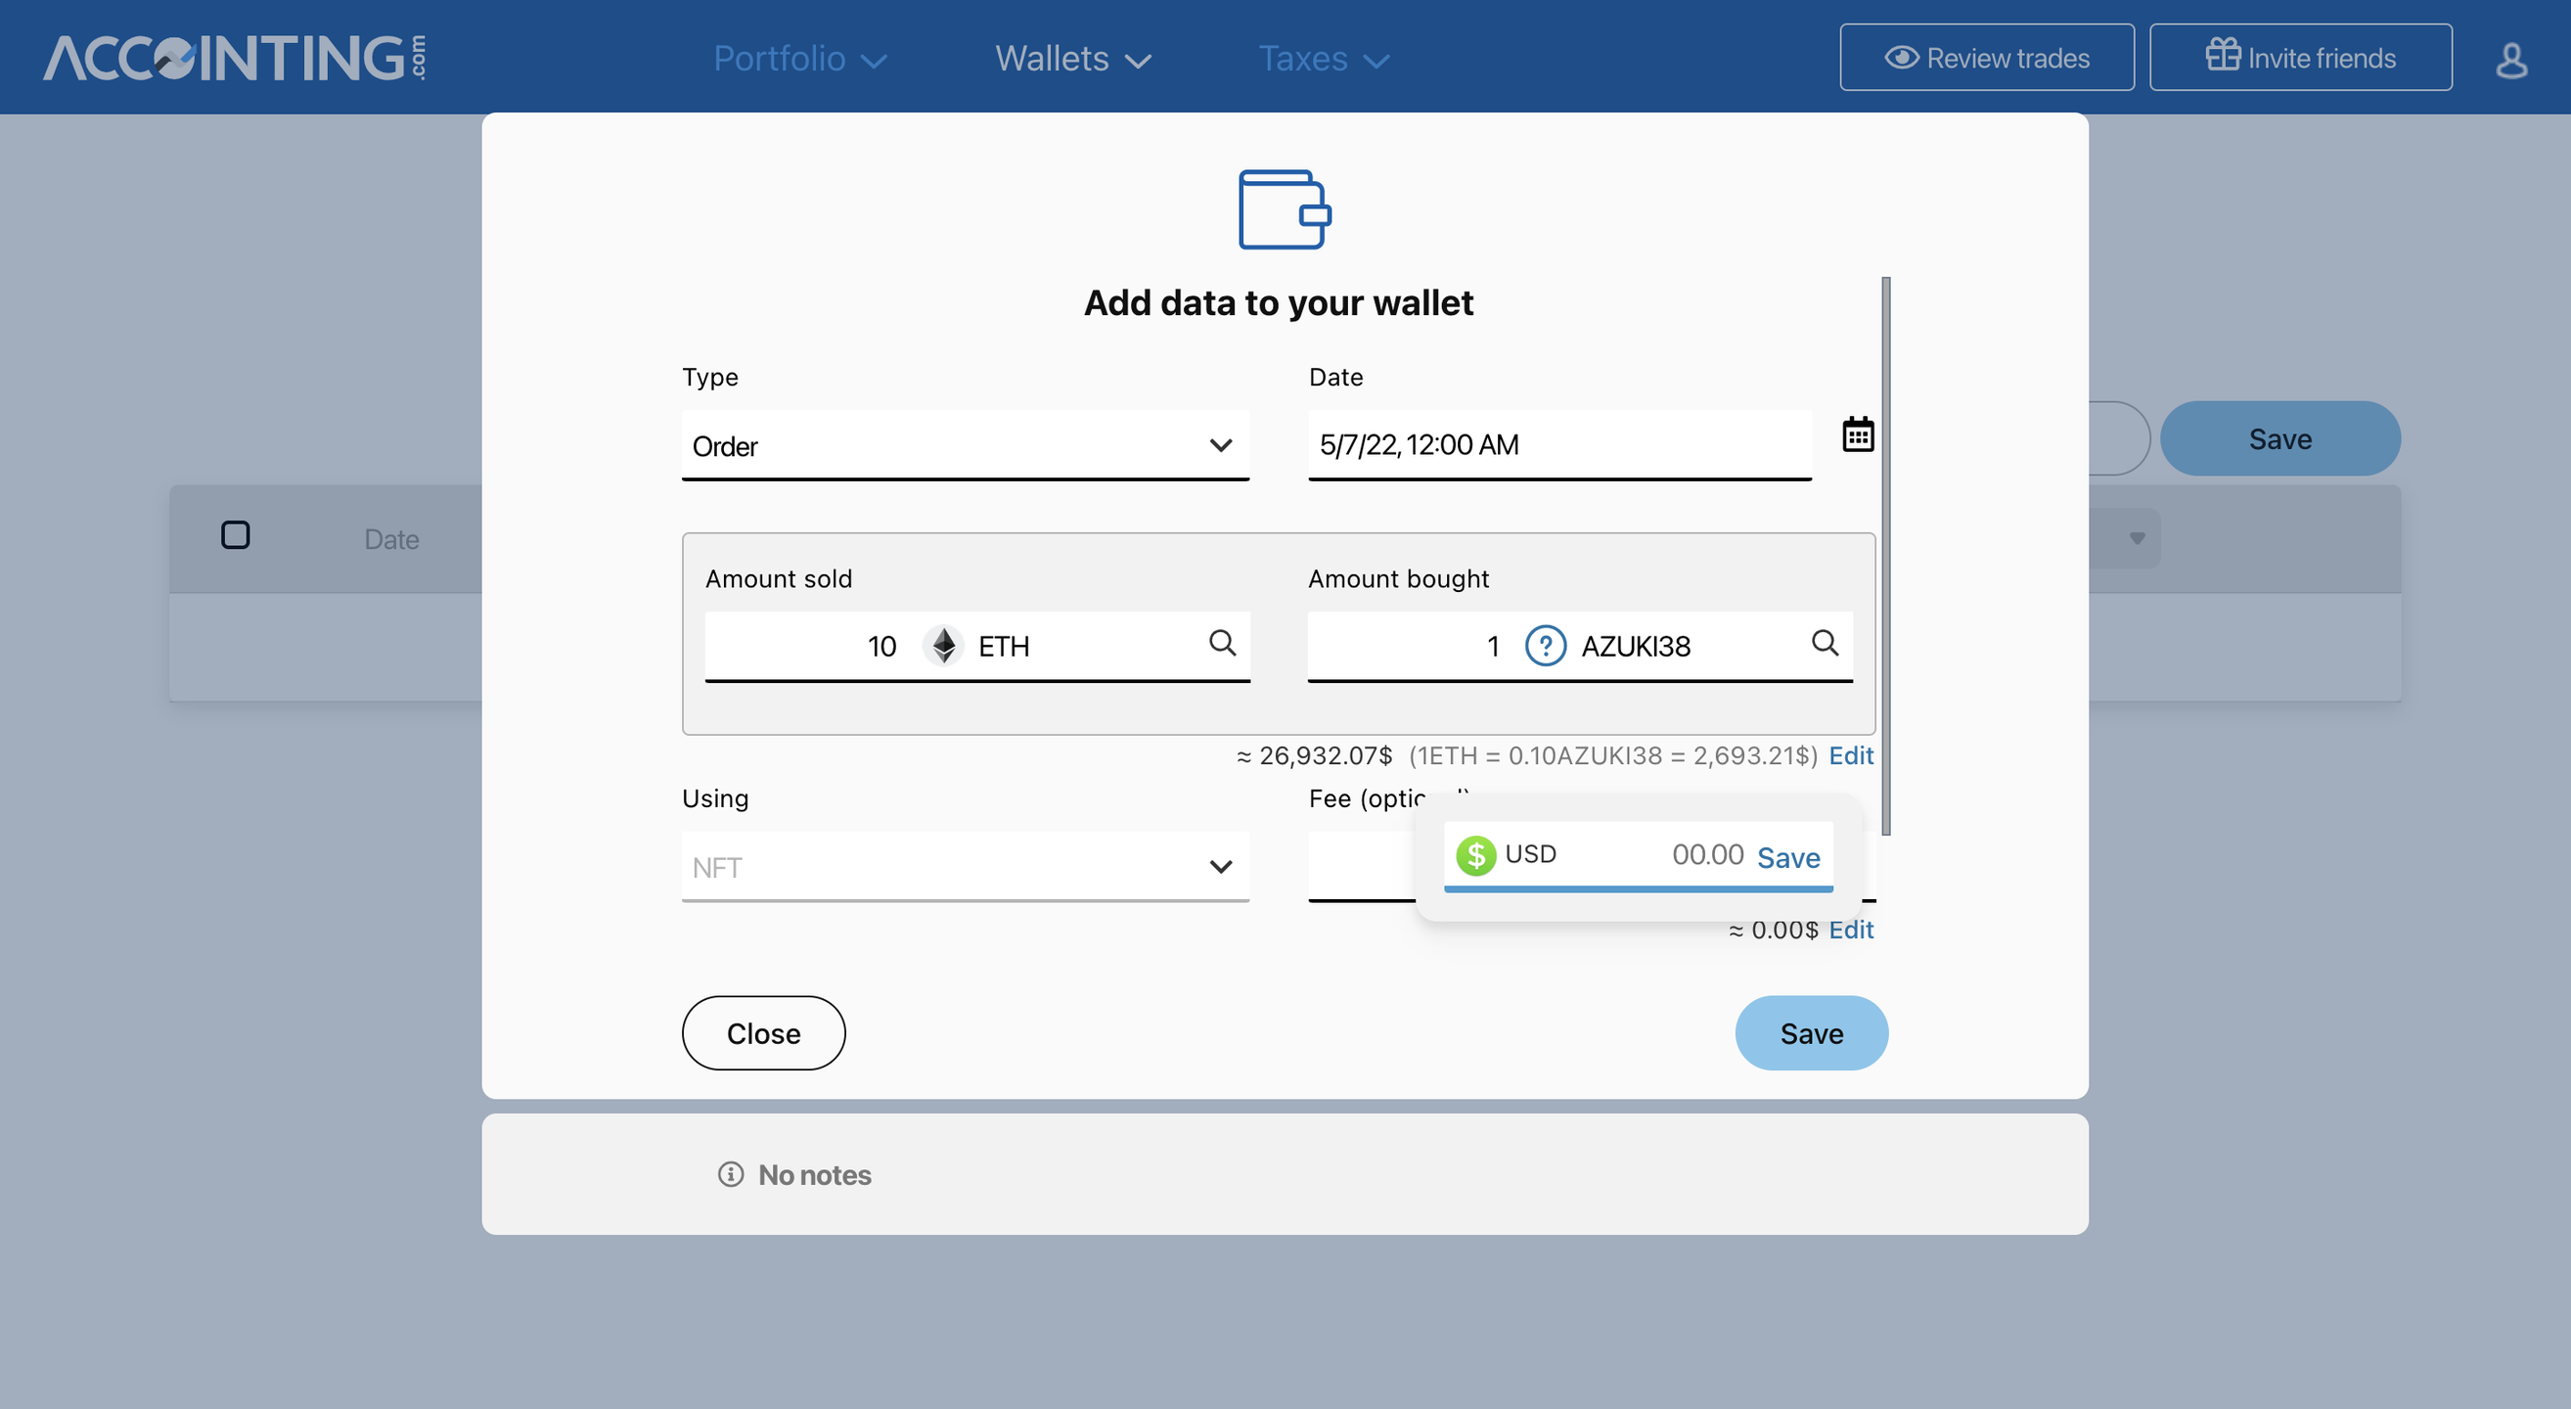Open the calendar date picker icon
Image resolution: width=2571 pixels, height=1409 pixels.
point(1857,435)
